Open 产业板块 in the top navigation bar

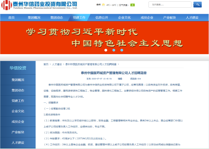click(x=169, y=17)
